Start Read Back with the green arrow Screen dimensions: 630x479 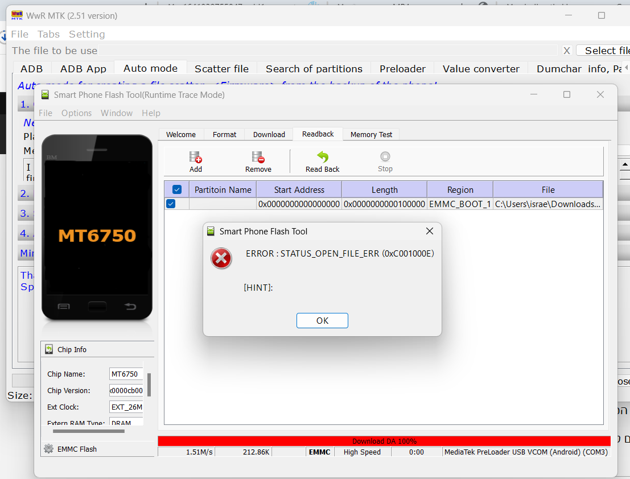coord(322,156)
